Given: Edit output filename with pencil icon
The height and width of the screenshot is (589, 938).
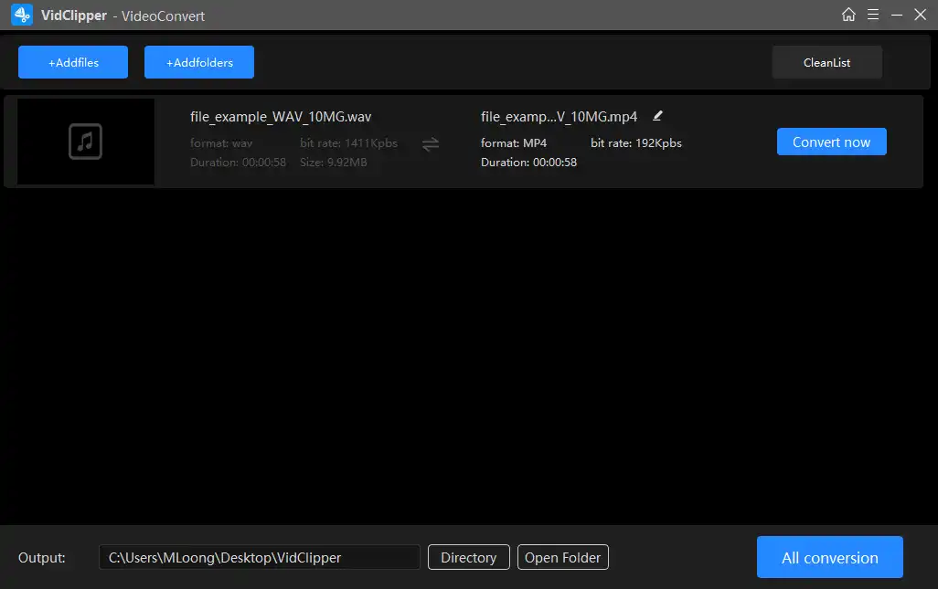Looking at the screenshot, I should [657, 116].
